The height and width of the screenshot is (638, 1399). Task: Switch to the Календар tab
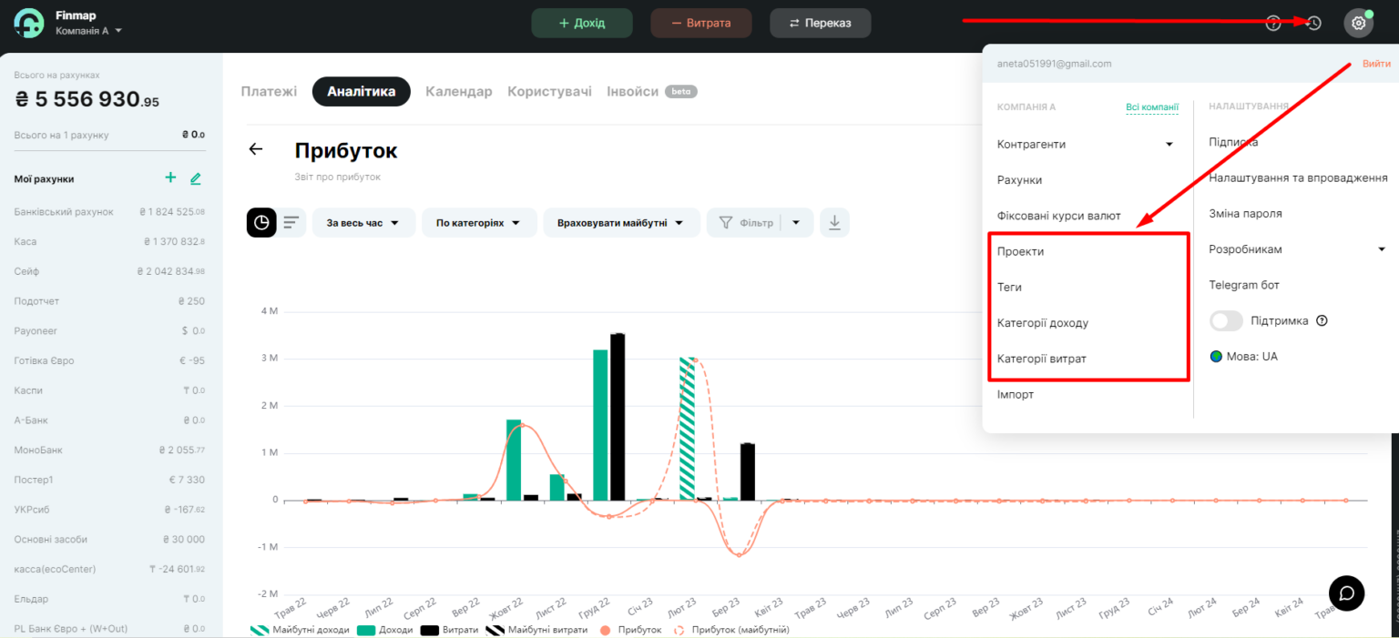point(460,91)
